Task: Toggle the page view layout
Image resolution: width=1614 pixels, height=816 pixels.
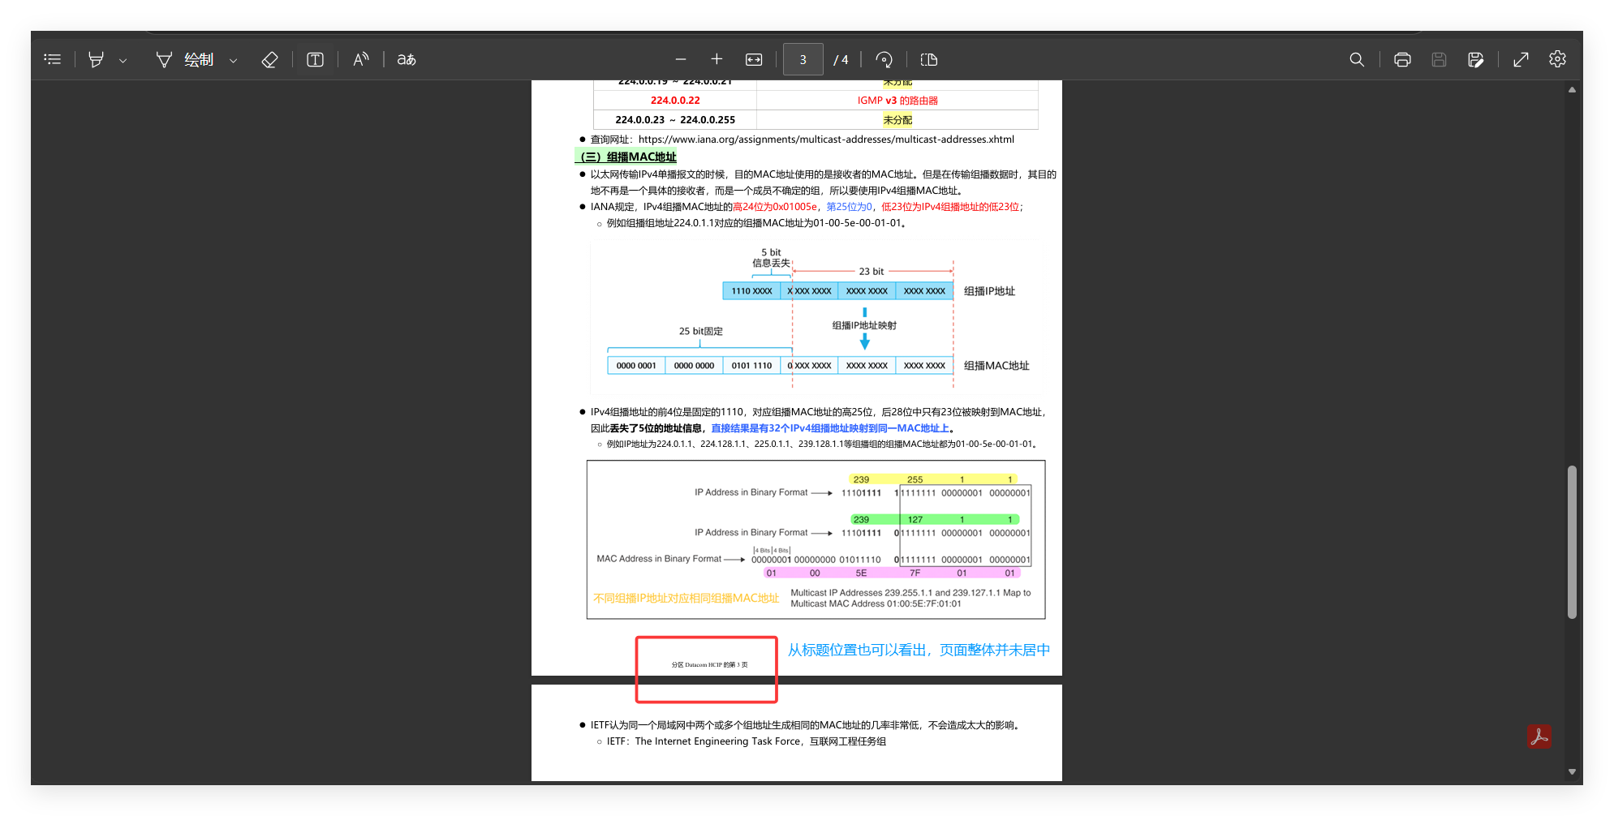Action: point(929,59)
